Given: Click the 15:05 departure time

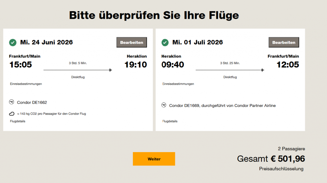Looking at the screenshot, I should (21, 65).
